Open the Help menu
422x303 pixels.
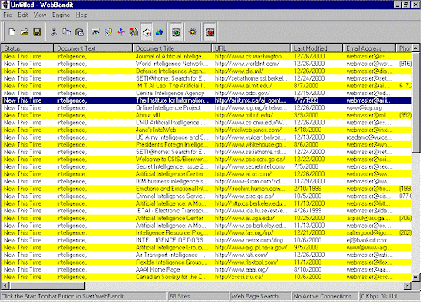[81, 15]
